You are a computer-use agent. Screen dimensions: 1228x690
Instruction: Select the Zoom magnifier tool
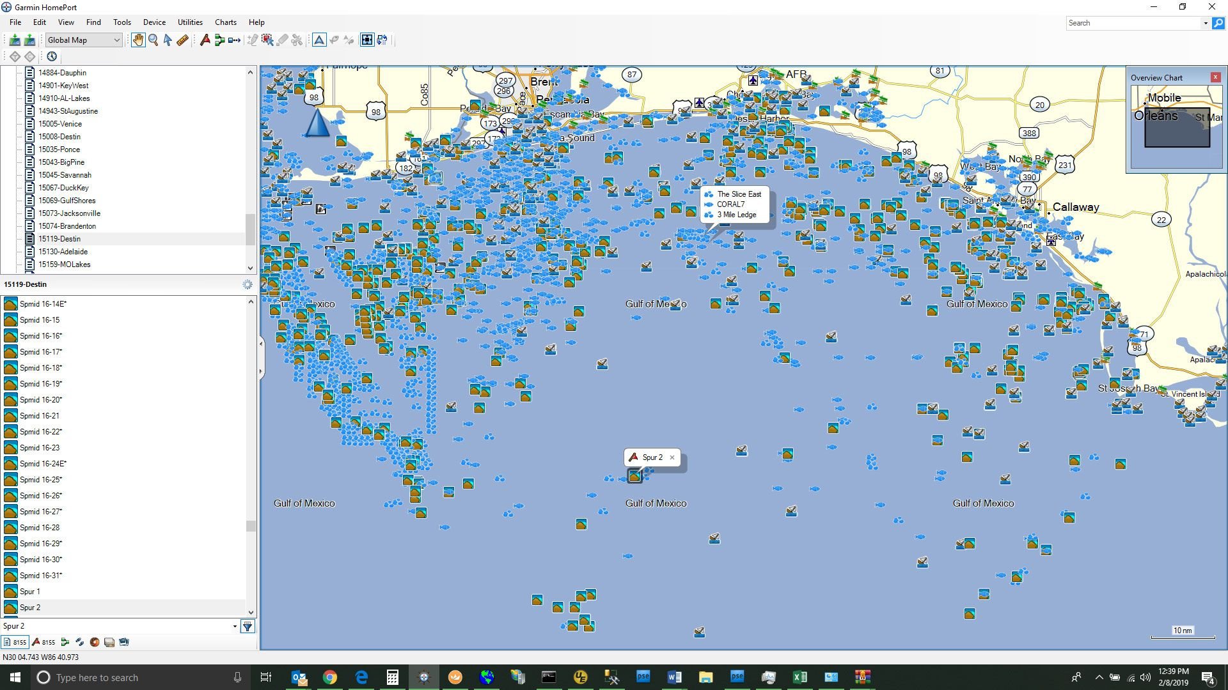[x=153, y=40]
